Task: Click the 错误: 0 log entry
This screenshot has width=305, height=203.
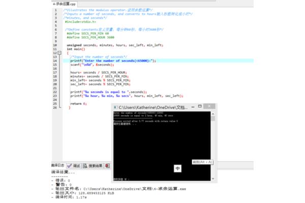Action: [x=60, y=181]
